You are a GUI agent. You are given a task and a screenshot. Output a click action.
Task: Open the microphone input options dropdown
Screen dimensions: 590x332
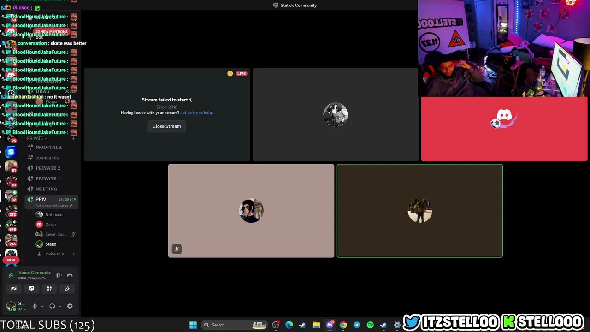point(42,306)
